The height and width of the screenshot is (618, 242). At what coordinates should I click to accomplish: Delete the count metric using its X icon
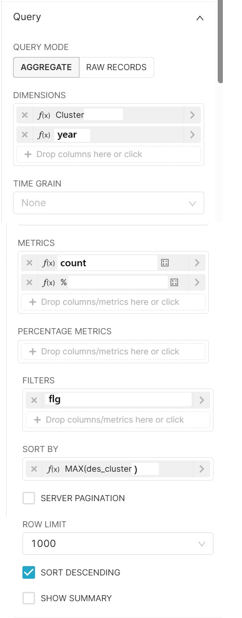pyautogui.click(x=29, y=263)
